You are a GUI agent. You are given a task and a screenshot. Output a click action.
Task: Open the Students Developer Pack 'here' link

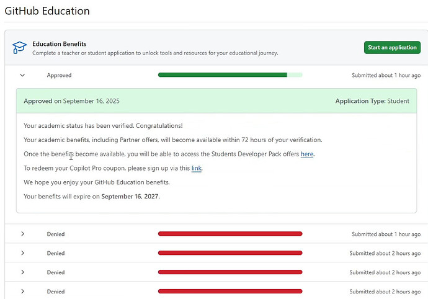click(307, 154)
